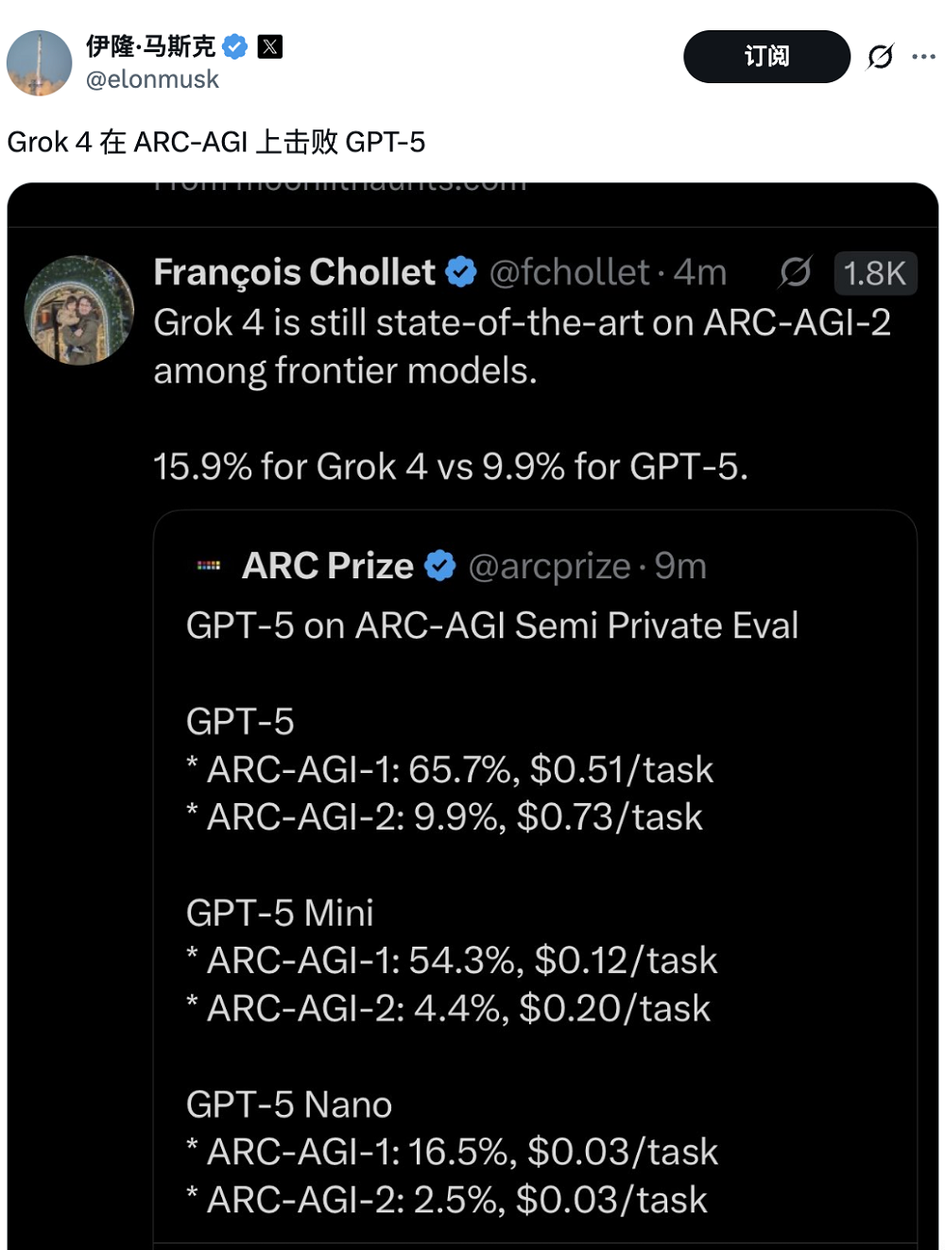Click the 1.8K count badge
This screenshot has width=945, height=1250.
pos(874,273)
